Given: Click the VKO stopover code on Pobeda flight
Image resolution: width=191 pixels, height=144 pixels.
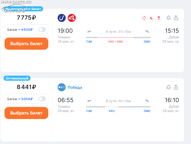Looking at the screenshot, I should point(111,111).
